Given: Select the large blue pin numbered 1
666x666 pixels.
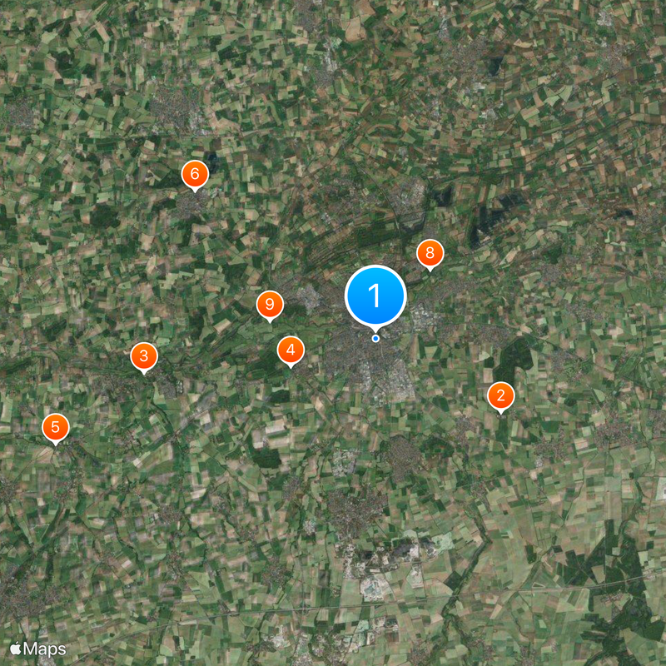Looking at the screenshot, I should [x=375, y=296].
